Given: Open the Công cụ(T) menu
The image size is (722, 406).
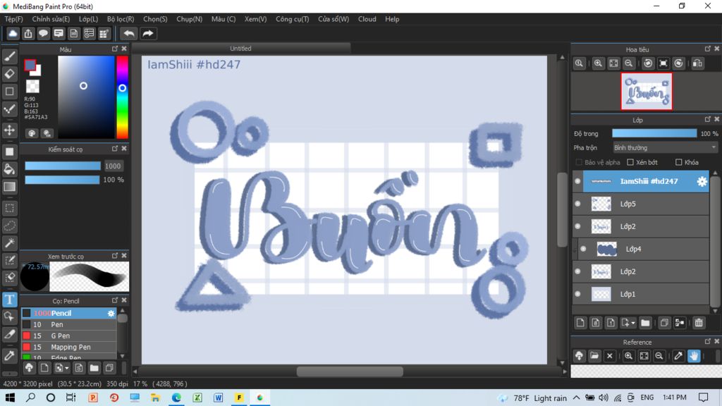Looking at the screenshot, I should (x=293, y=19).
